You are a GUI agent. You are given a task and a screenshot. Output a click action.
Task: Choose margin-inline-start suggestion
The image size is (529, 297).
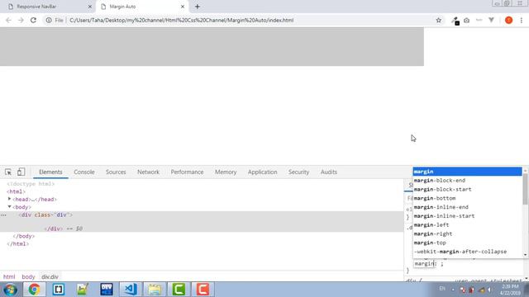click(467, 216)
